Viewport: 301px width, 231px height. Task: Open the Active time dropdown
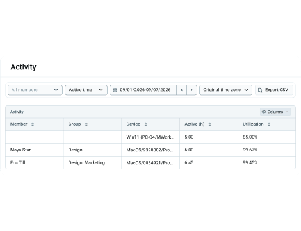[86, 90]
